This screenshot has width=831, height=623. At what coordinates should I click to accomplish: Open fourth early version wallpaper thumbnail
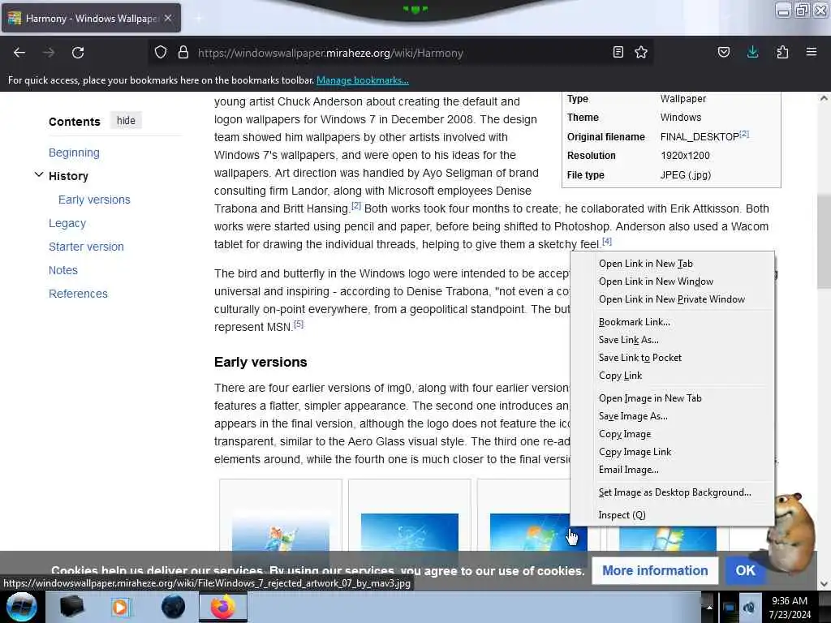point(667,538)
